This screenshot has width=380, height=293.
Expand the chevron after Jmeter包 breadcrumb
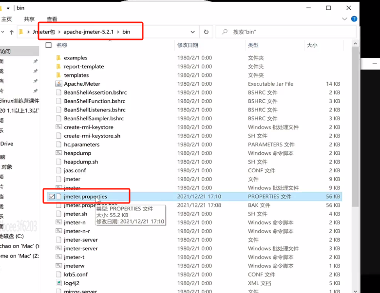59,32
